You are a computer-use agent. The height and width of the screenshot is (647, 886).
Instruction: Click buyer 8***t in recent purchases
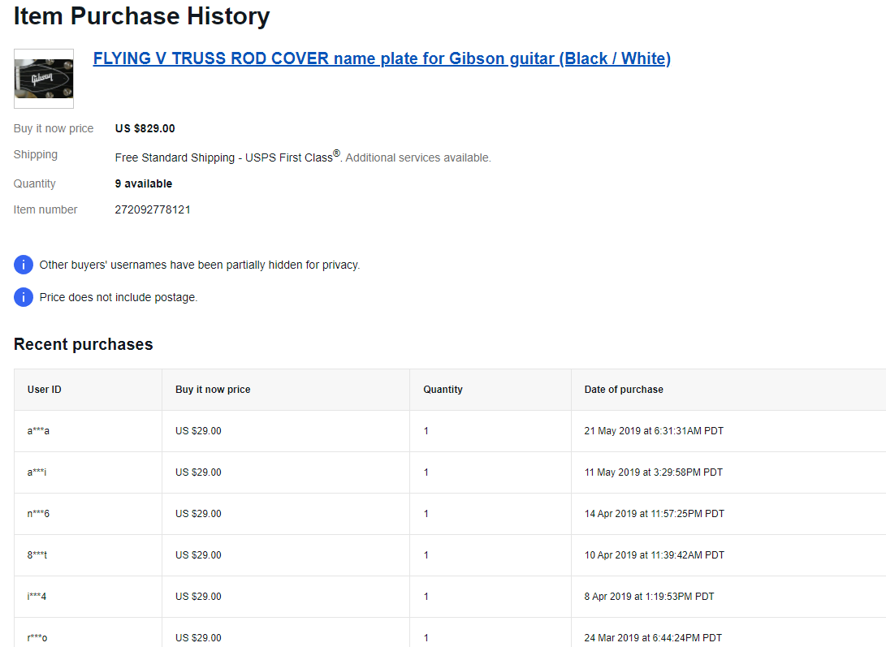tap(37, 555)
